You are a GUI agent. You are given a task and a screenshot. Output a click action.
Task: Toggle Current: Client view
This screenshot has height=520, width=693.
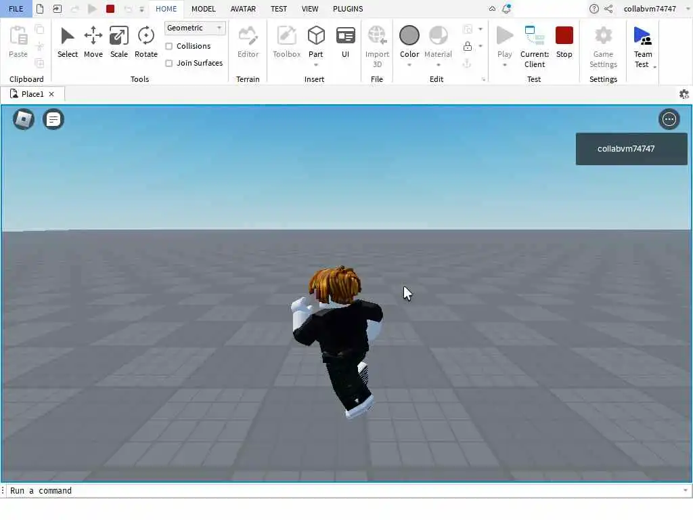coord(535,47)
